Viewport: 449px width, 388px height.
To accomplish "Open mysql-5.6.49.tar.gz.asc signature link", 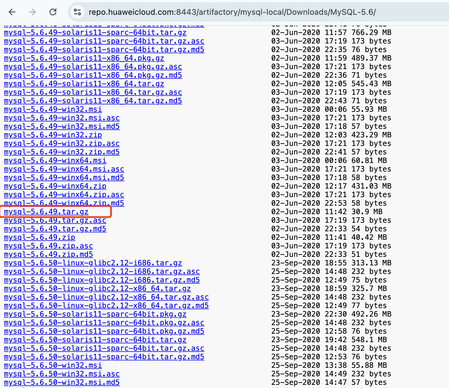I will click(x=55, y=220).
